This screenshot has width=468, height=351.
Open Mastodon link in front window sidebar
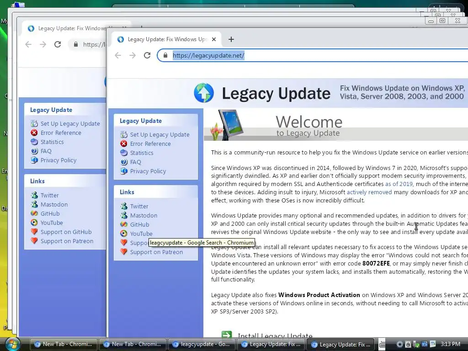coord(144,215)
